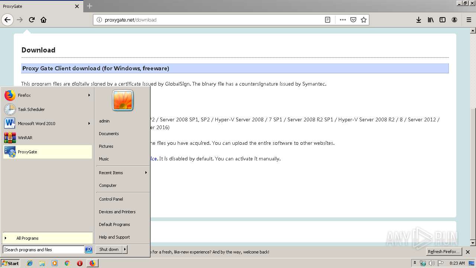Open Opera from taskbar

80,263
